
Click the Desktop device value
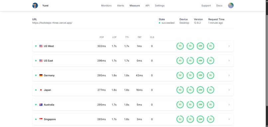point(184,23)
